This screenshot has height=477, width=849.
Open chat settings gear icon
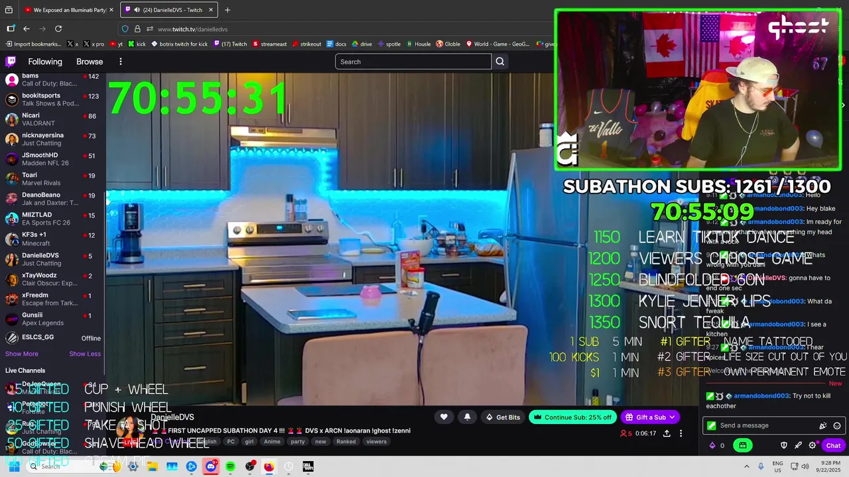[813, 445]
